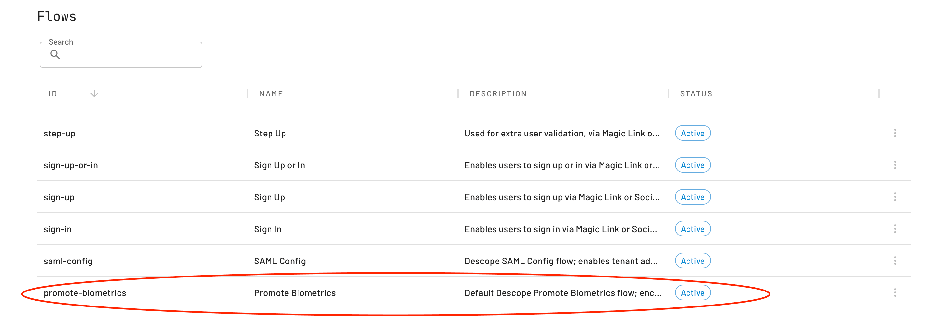Open the step-up flow ID

[59, 134]
